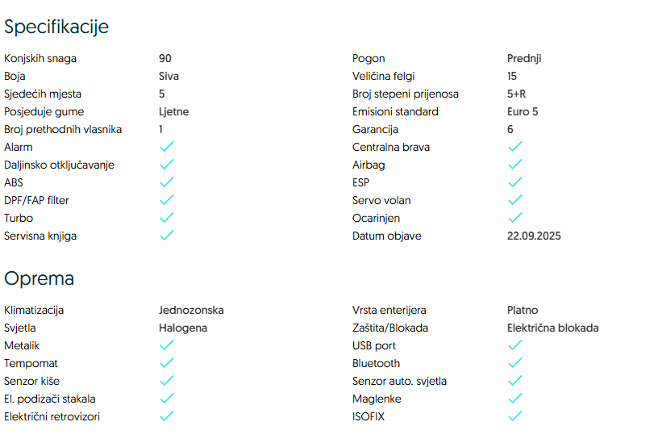Click the Alarm checkmark icon
Image resolution: width=658 pixels, height=447 pixels.
(x=167, y=147)
